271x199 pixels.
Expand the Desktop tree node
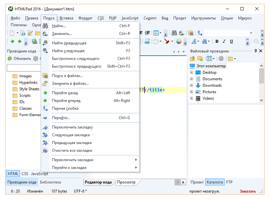[192, 72]
